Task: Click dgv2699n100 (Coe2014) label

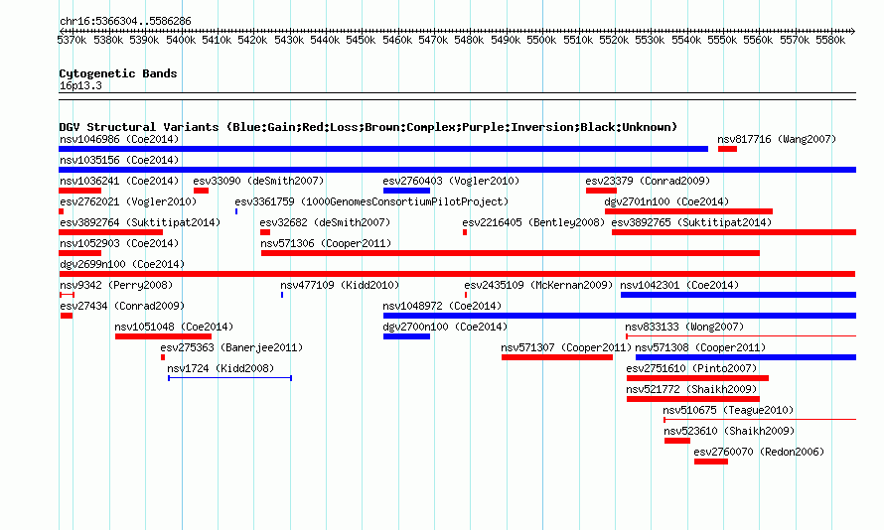Action: [x=122, y=264]
